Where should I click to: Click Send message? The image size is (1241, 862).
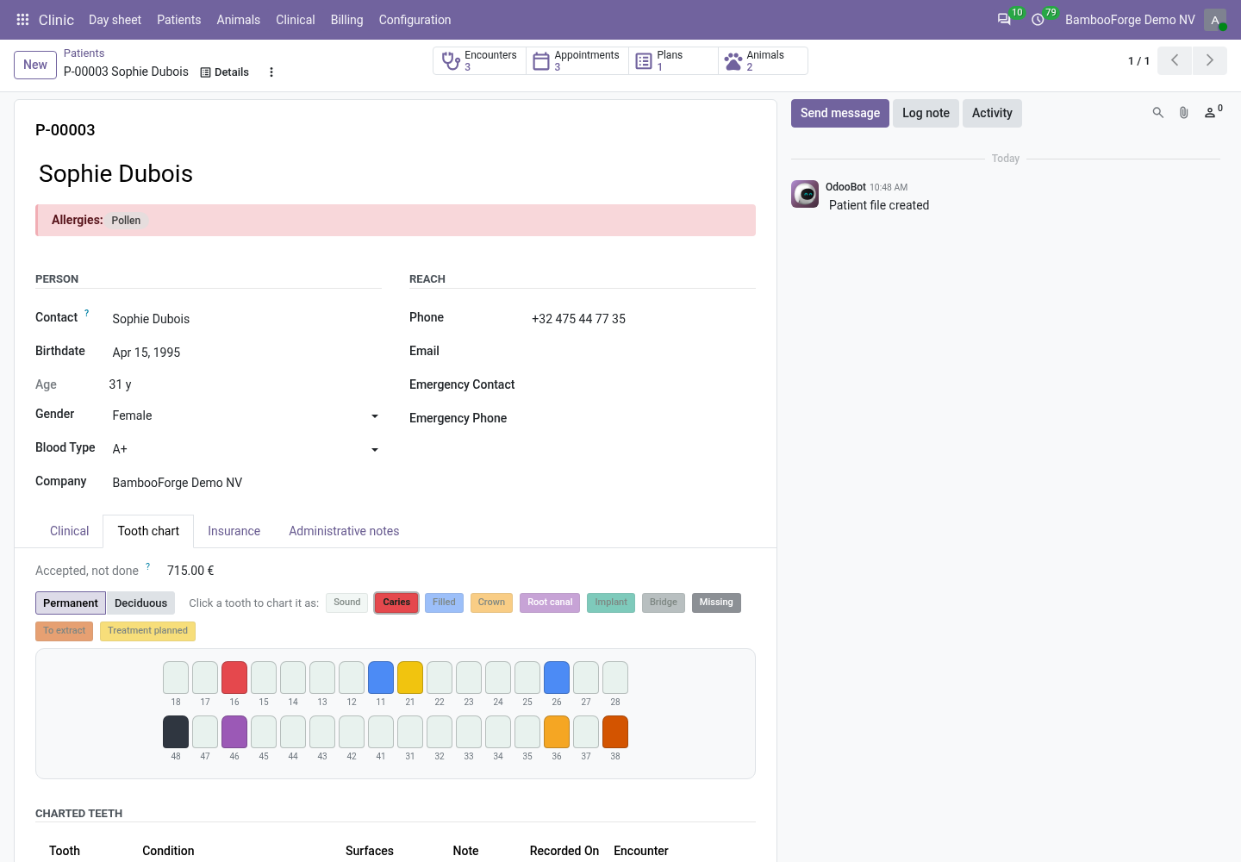(x=840, y=113)
